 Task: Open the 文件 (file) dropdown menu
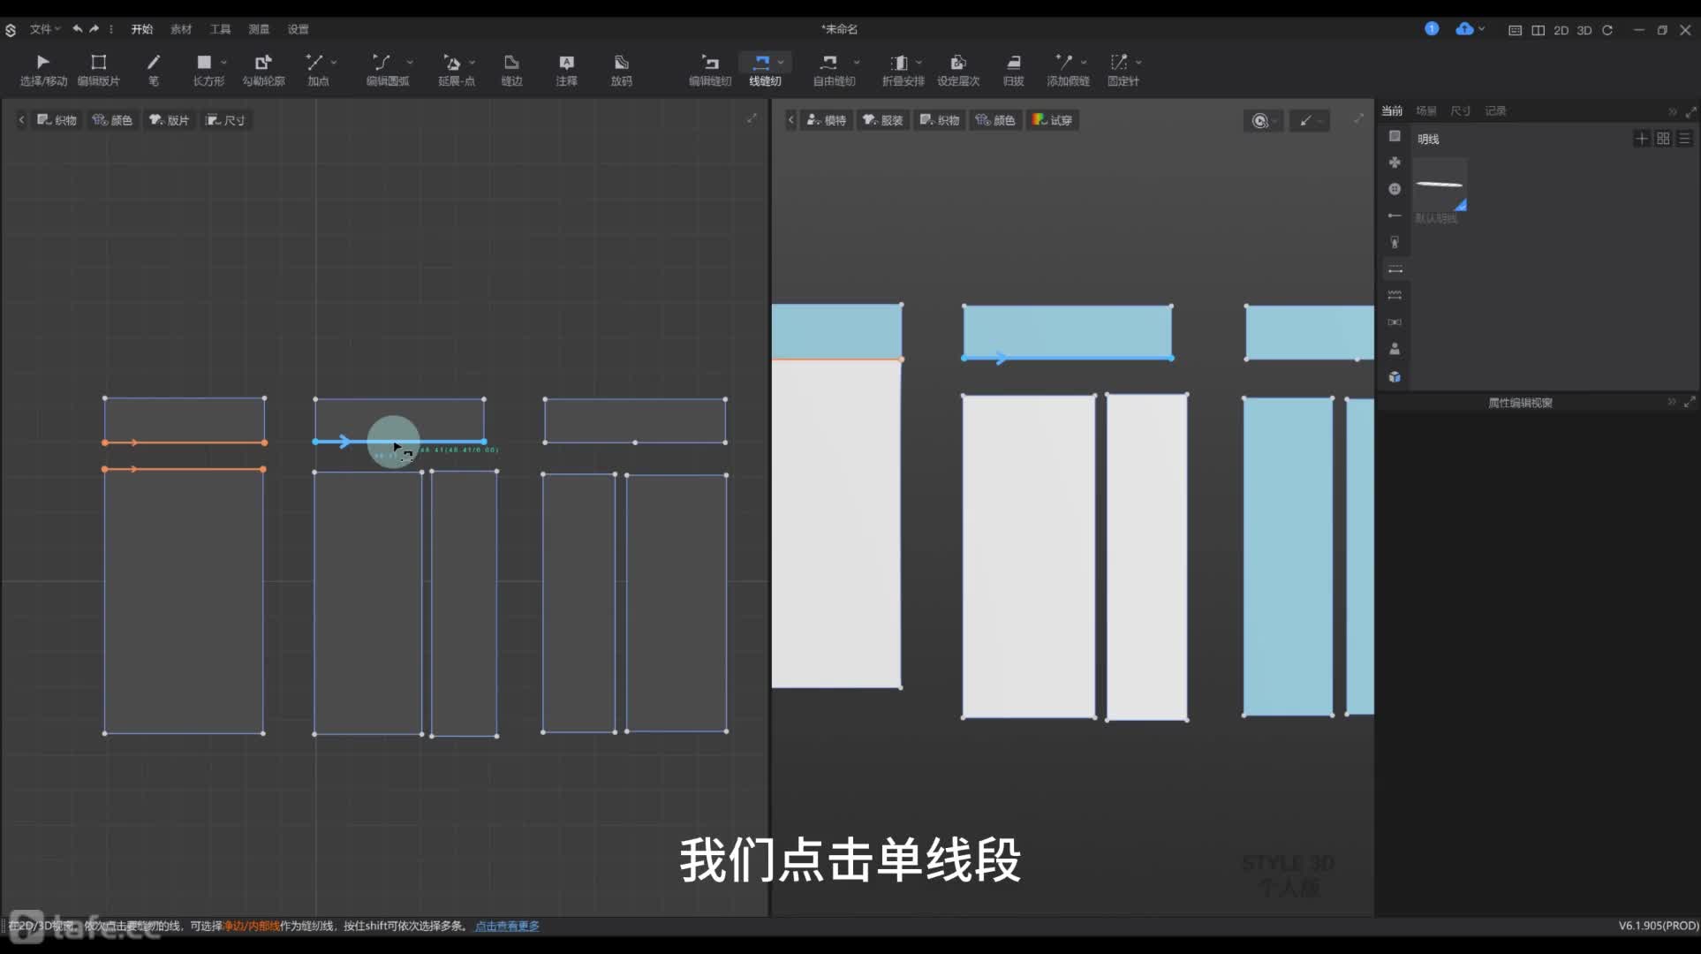click(x=44, y=29)
